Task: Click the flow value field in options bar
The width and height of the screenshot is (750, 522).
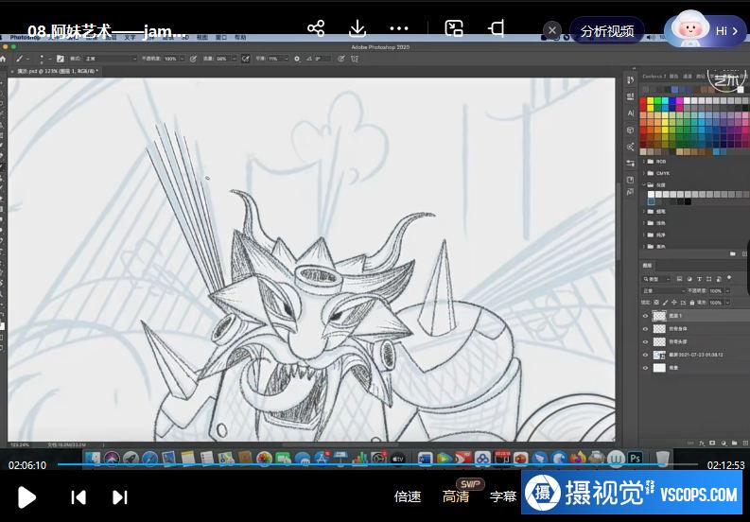Action: pyautogui.click(x=222, y=59)
